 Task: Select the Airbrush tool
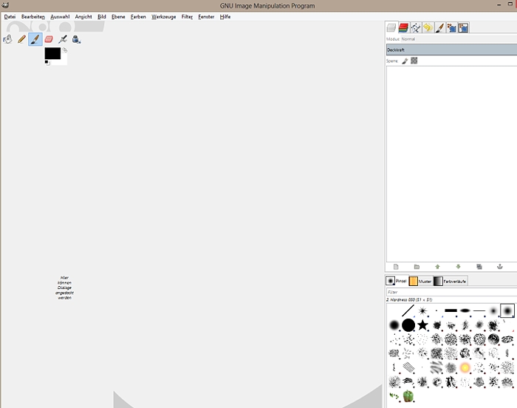(63, 39)
